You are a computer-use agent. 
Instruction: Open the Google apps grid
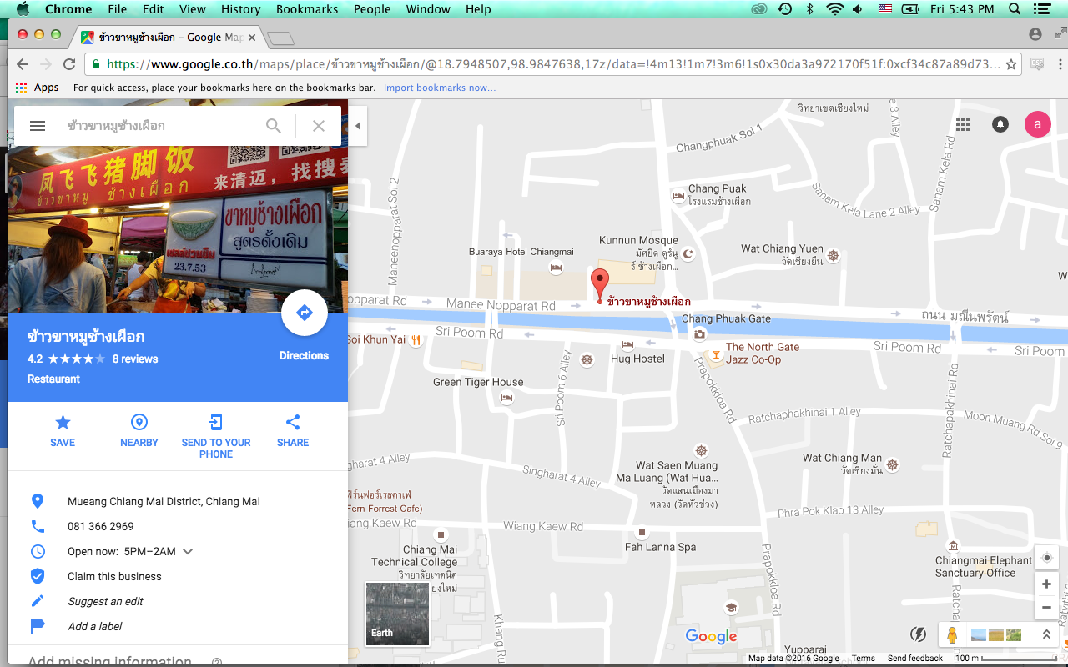point(963,124)
